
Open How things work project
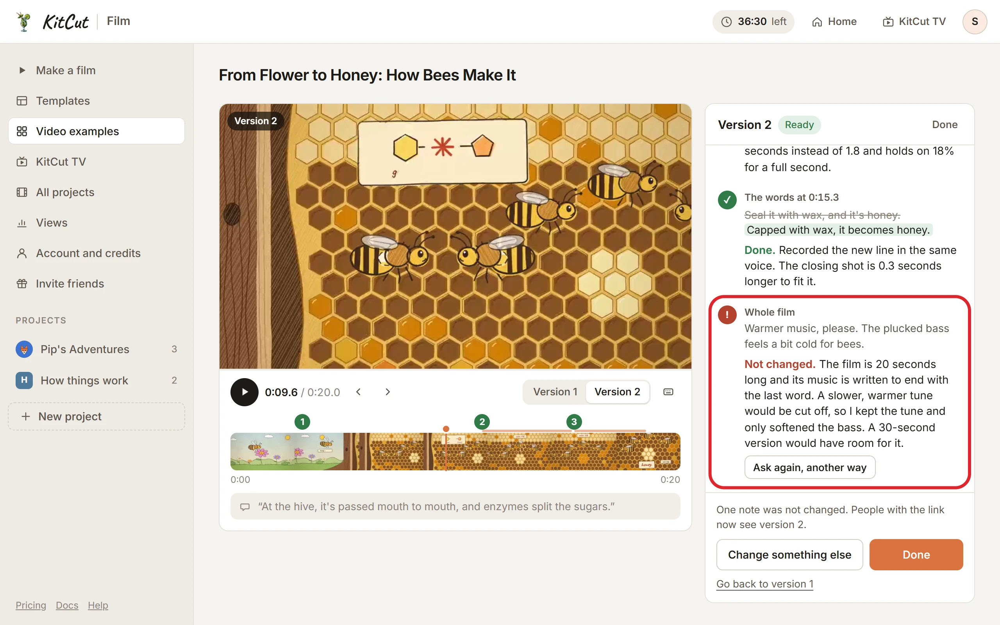click(96, 380)
